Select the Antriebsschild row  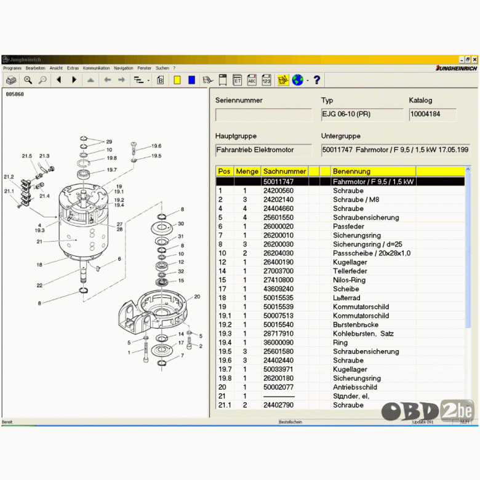pyautogui.click(x=340, y=387)
